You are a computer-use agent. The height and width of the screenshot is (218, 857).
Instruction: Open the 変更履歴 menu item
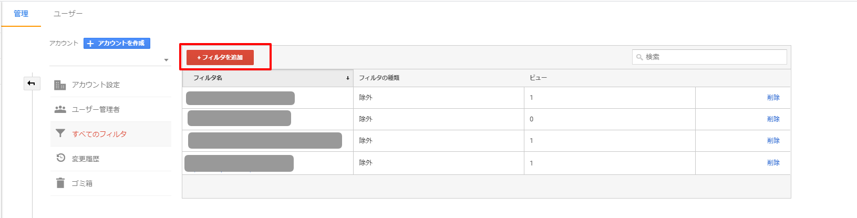86,159
